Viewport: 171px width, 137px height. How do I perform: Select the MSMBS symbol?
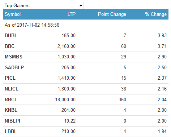click(14, 57)
